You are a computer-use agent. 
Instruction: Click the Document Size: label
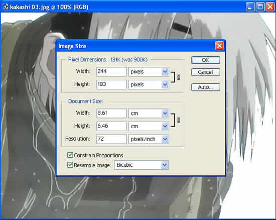click(85, 101)
